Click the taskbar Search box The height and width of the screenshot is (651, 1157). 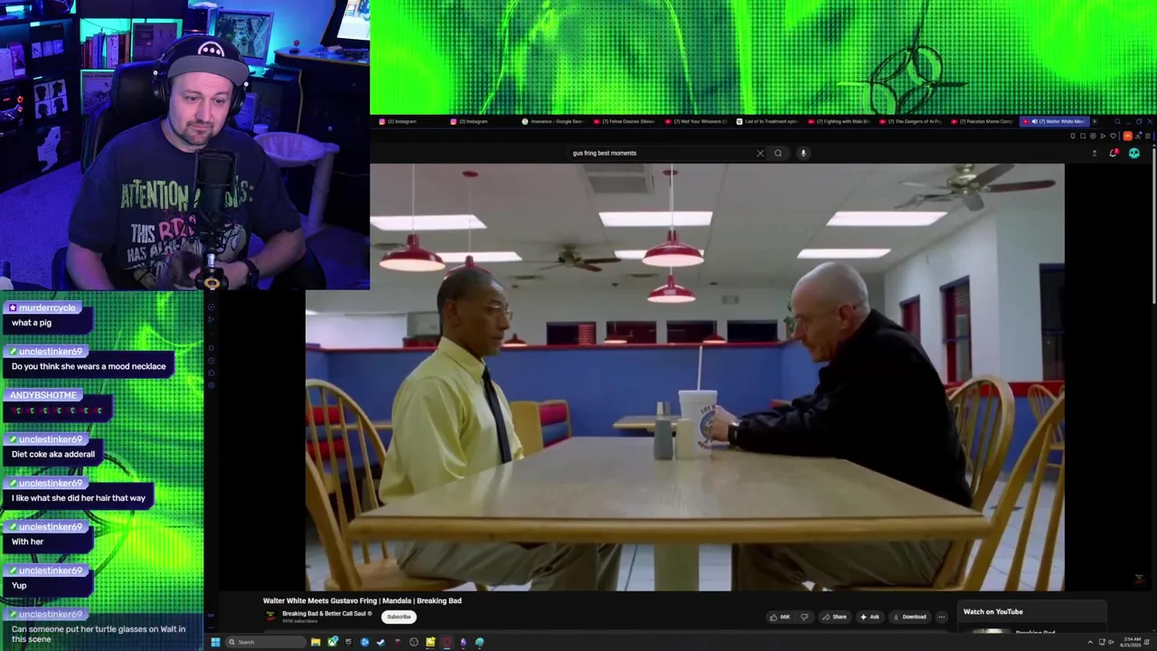(x=268, y=642)
